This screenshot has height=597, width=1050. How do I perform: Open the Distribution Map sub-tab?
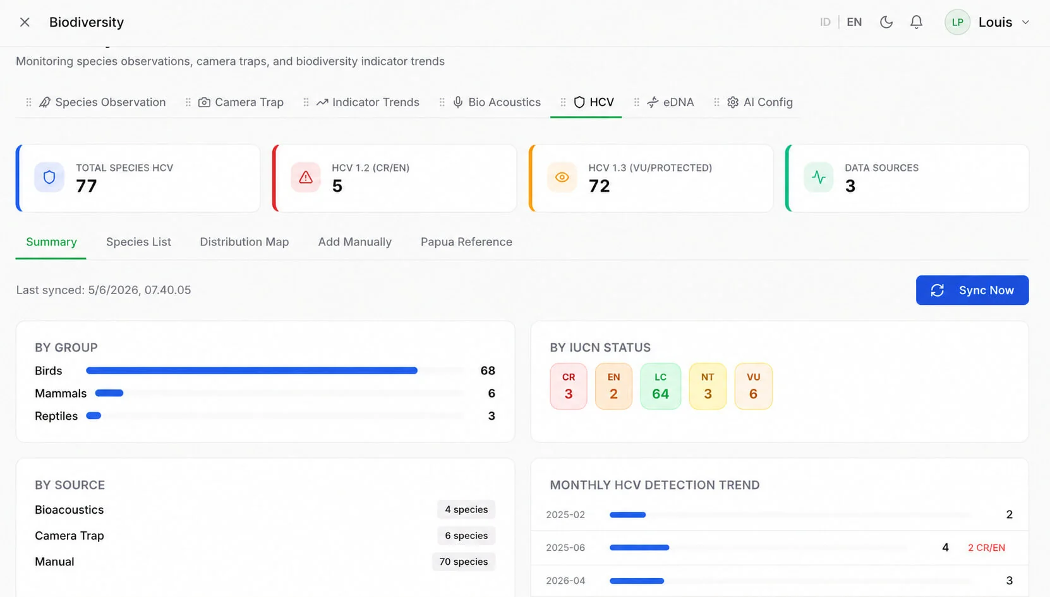[244, 242]
